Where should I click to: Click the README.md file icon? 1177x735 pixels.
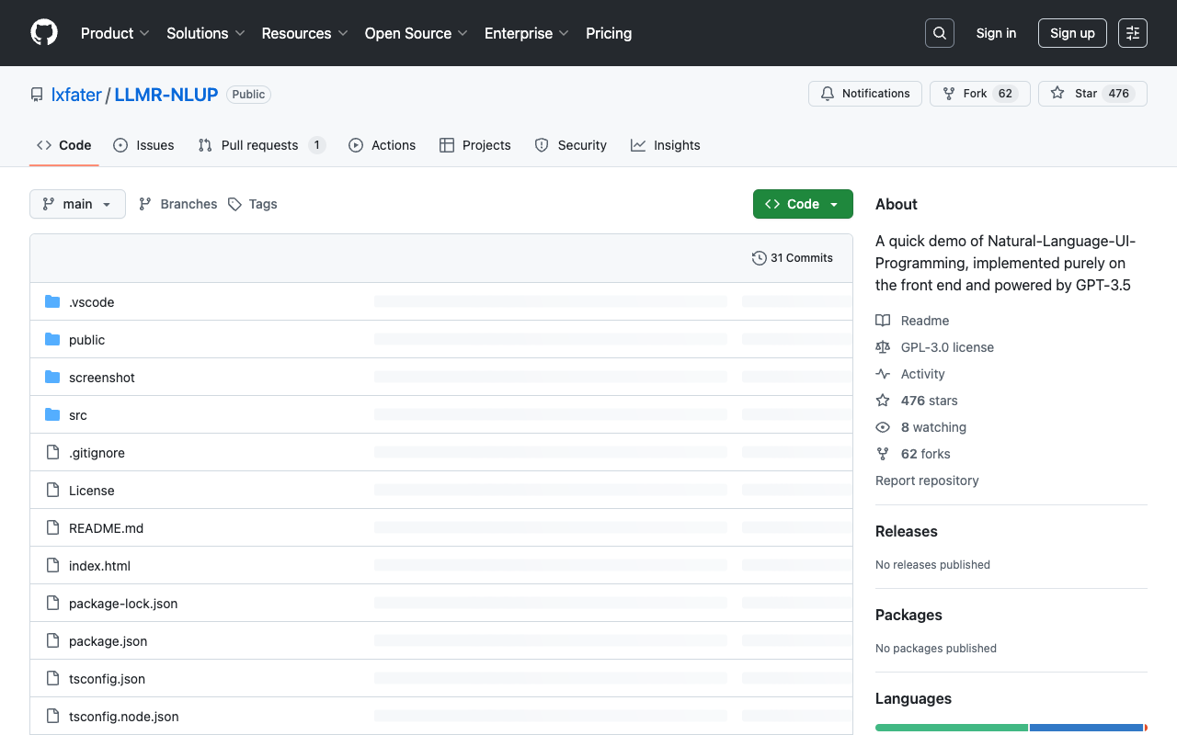52,527
